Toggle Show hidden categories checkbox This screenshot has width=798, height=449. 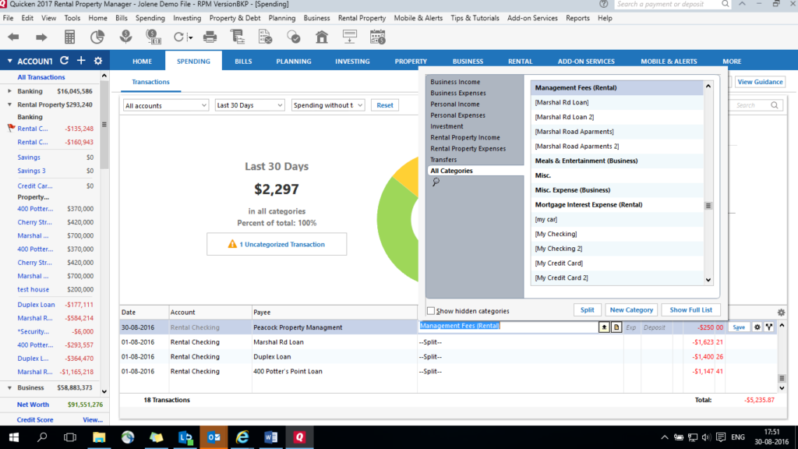tap(430, 309)
